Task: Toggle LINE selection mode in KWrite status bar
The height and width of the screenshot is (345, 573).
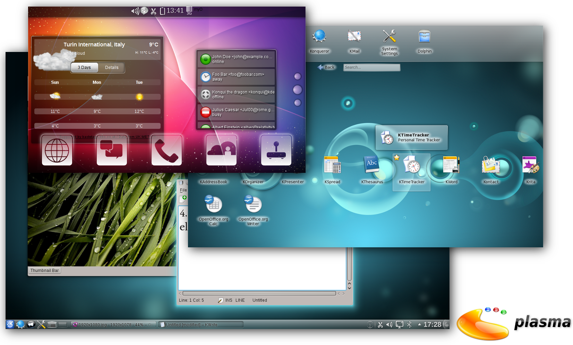Action: (240, 300)
